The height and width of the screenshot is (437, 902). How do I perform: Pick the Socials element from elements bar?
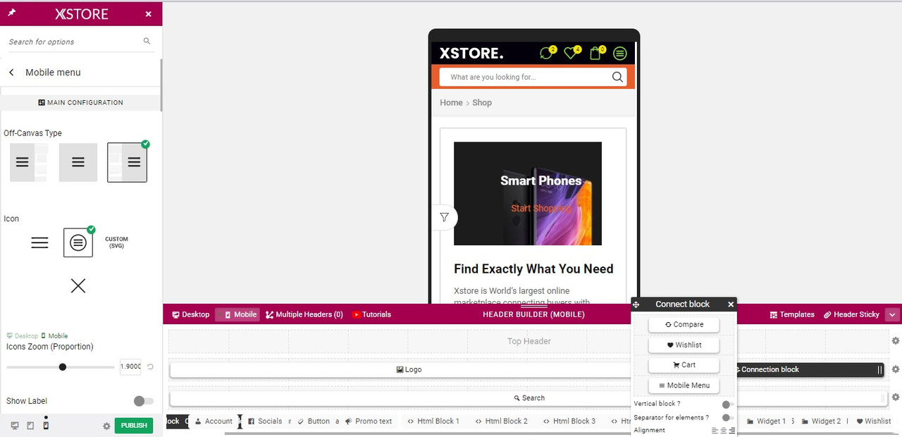point(266,421)
